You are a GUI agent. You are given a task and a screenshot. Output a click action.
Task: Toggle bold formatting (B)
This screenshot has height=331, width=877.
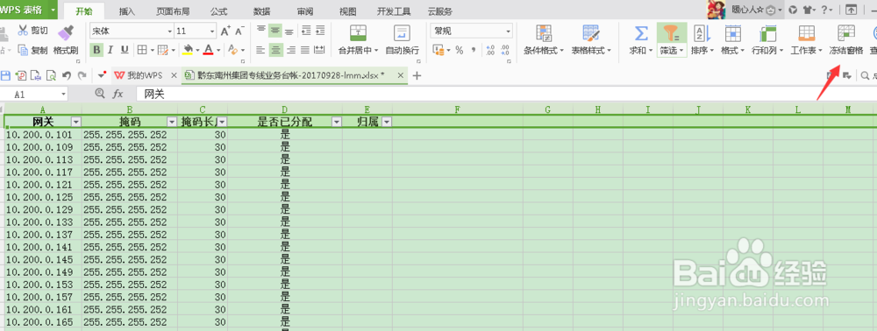(96, 50)
